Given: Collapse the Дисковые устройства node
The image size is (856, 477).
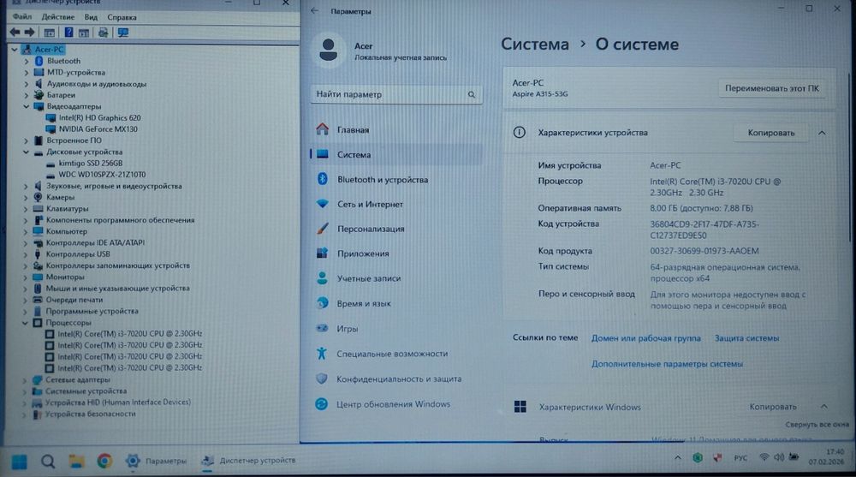Looking at the screenshot, I should pyautogui.click(x=27, y=152).
